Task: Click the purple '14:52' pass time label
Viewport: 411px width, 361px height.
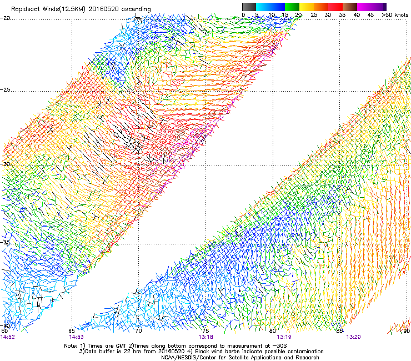Action: 8,337
